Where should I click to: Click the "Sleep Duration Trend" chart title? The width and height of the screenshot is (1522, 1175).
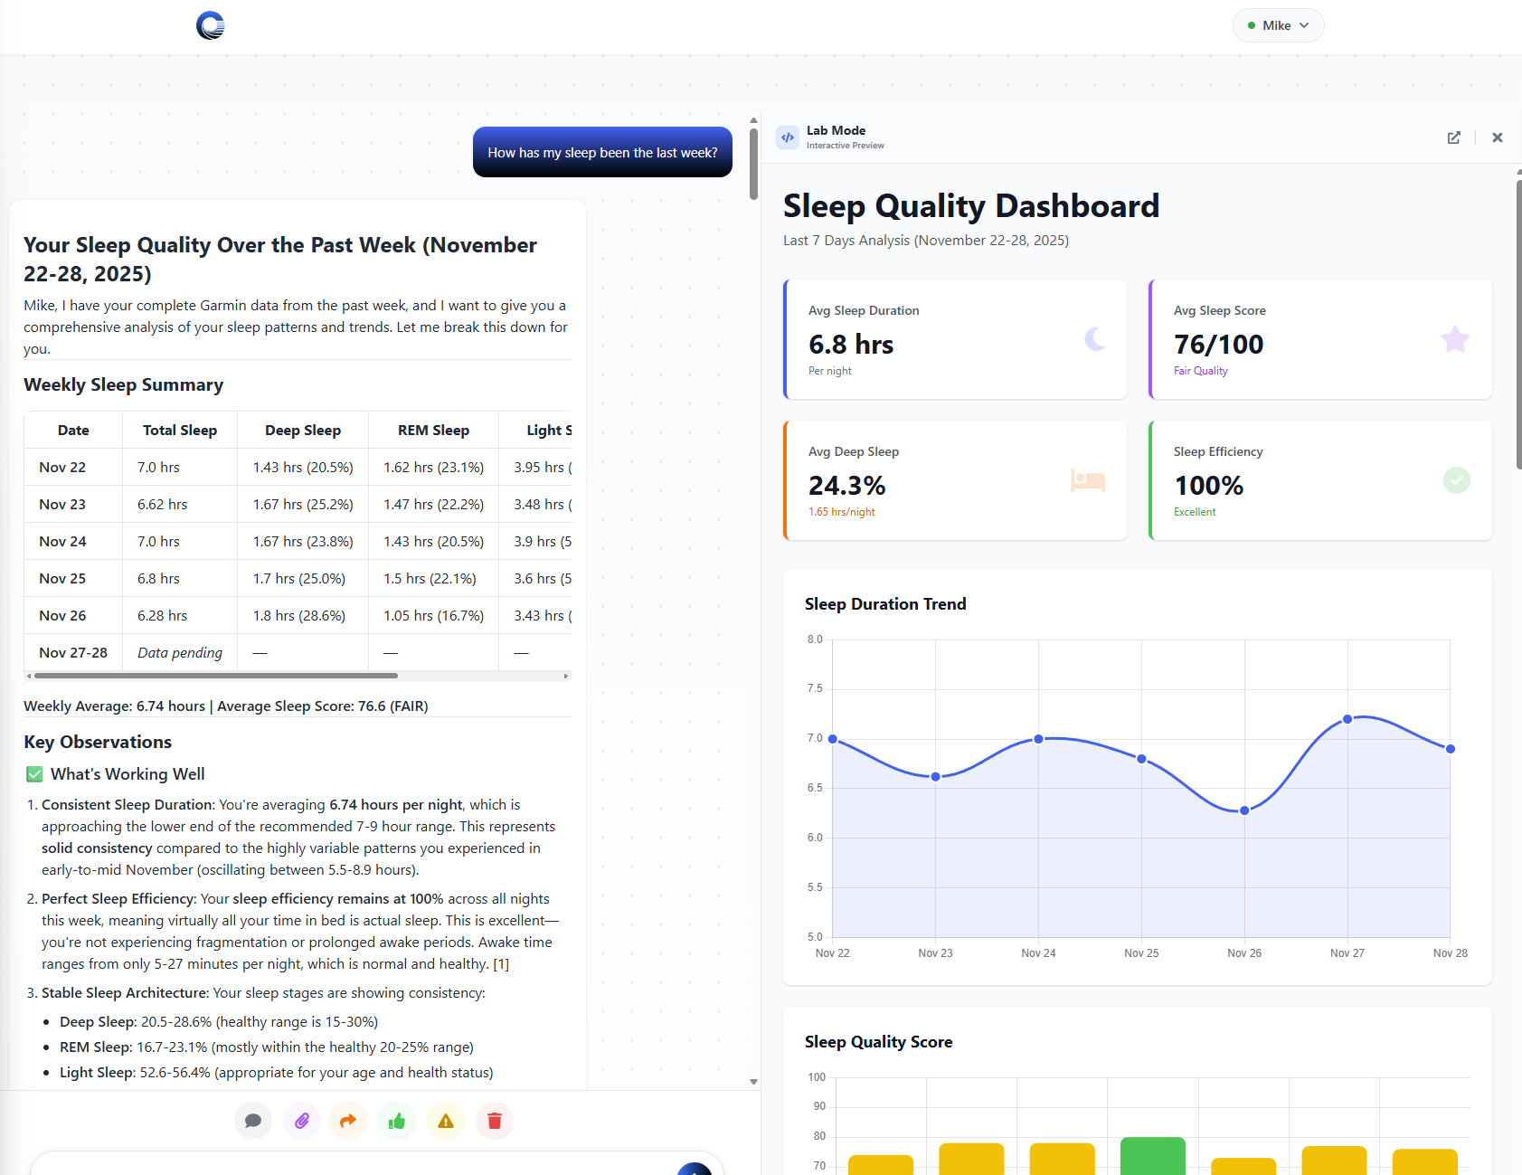pyautogui.click(x=885, y=604)
